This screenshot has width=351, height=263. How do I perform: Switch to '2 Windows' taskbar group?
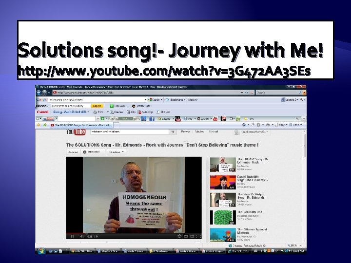point(160,251)
